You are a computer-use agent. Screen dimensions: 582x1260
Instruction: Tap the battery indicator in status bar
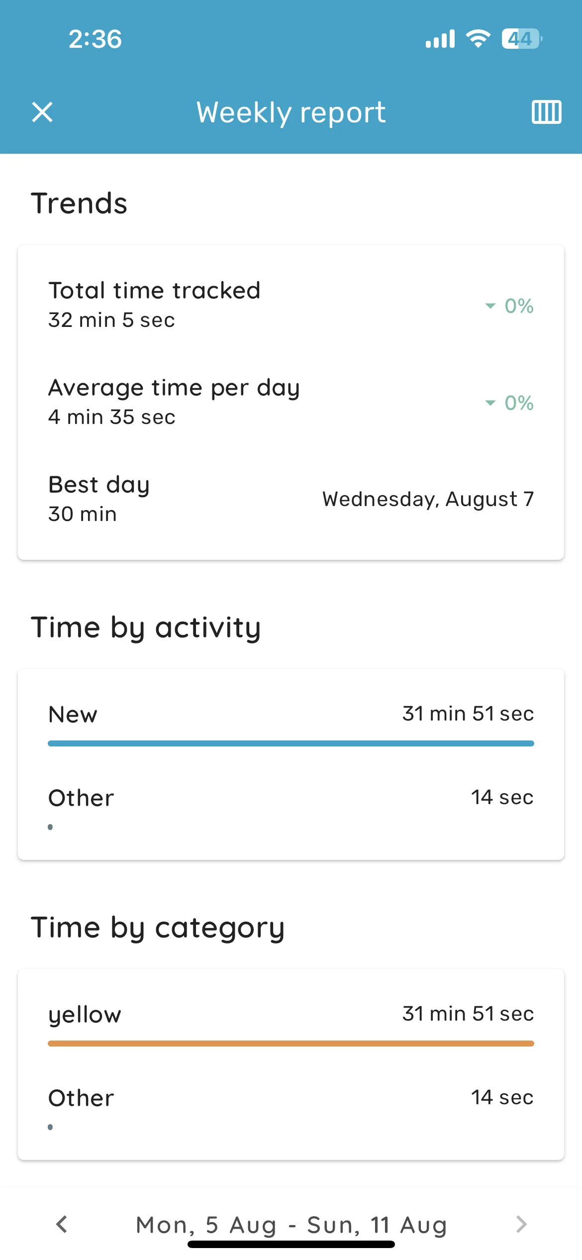coord(522,38)
